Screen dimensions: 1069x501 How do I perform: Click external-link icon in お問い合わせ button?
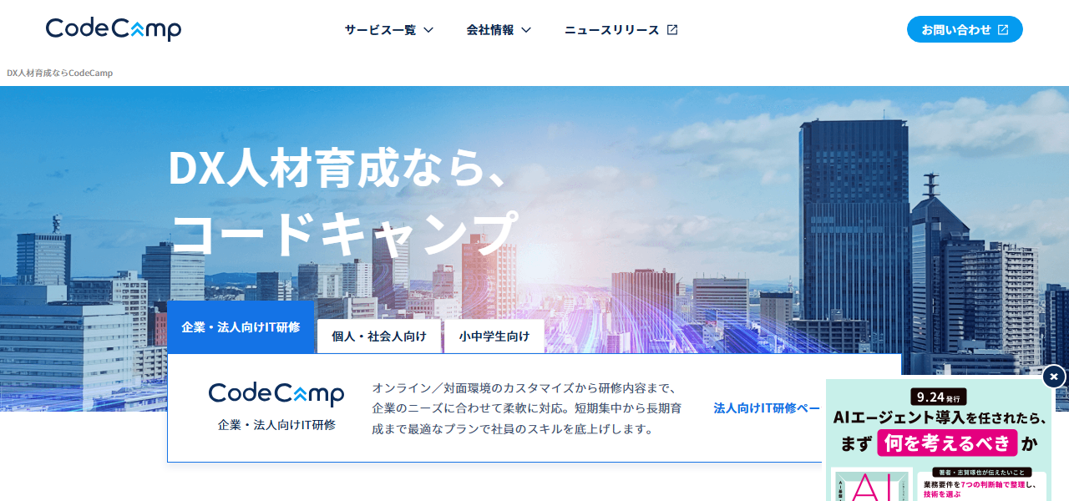1003,30
